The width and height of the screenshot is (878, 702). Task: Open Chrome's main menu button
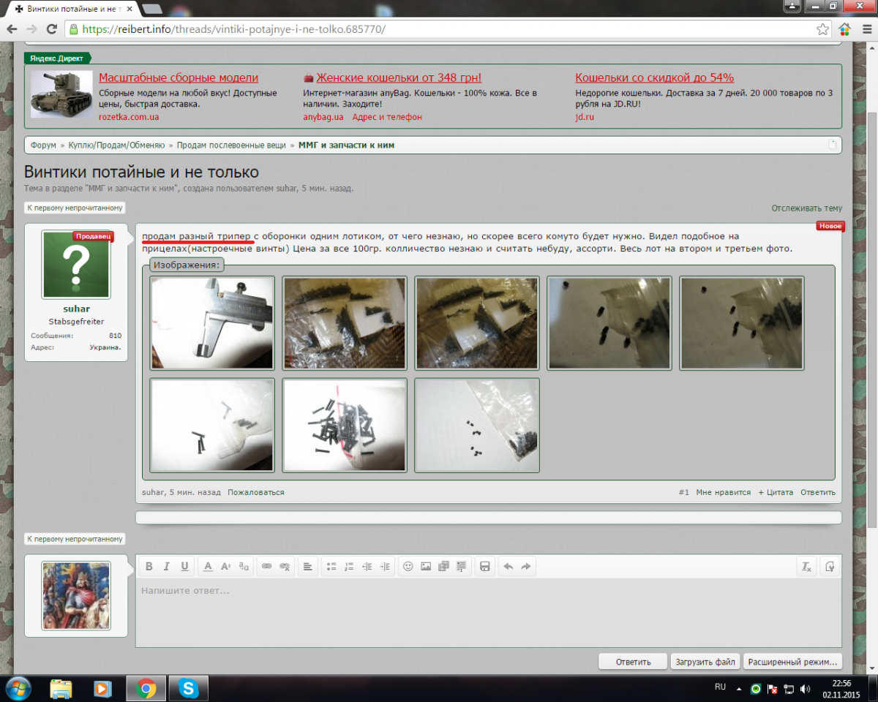tap(865, 29)
